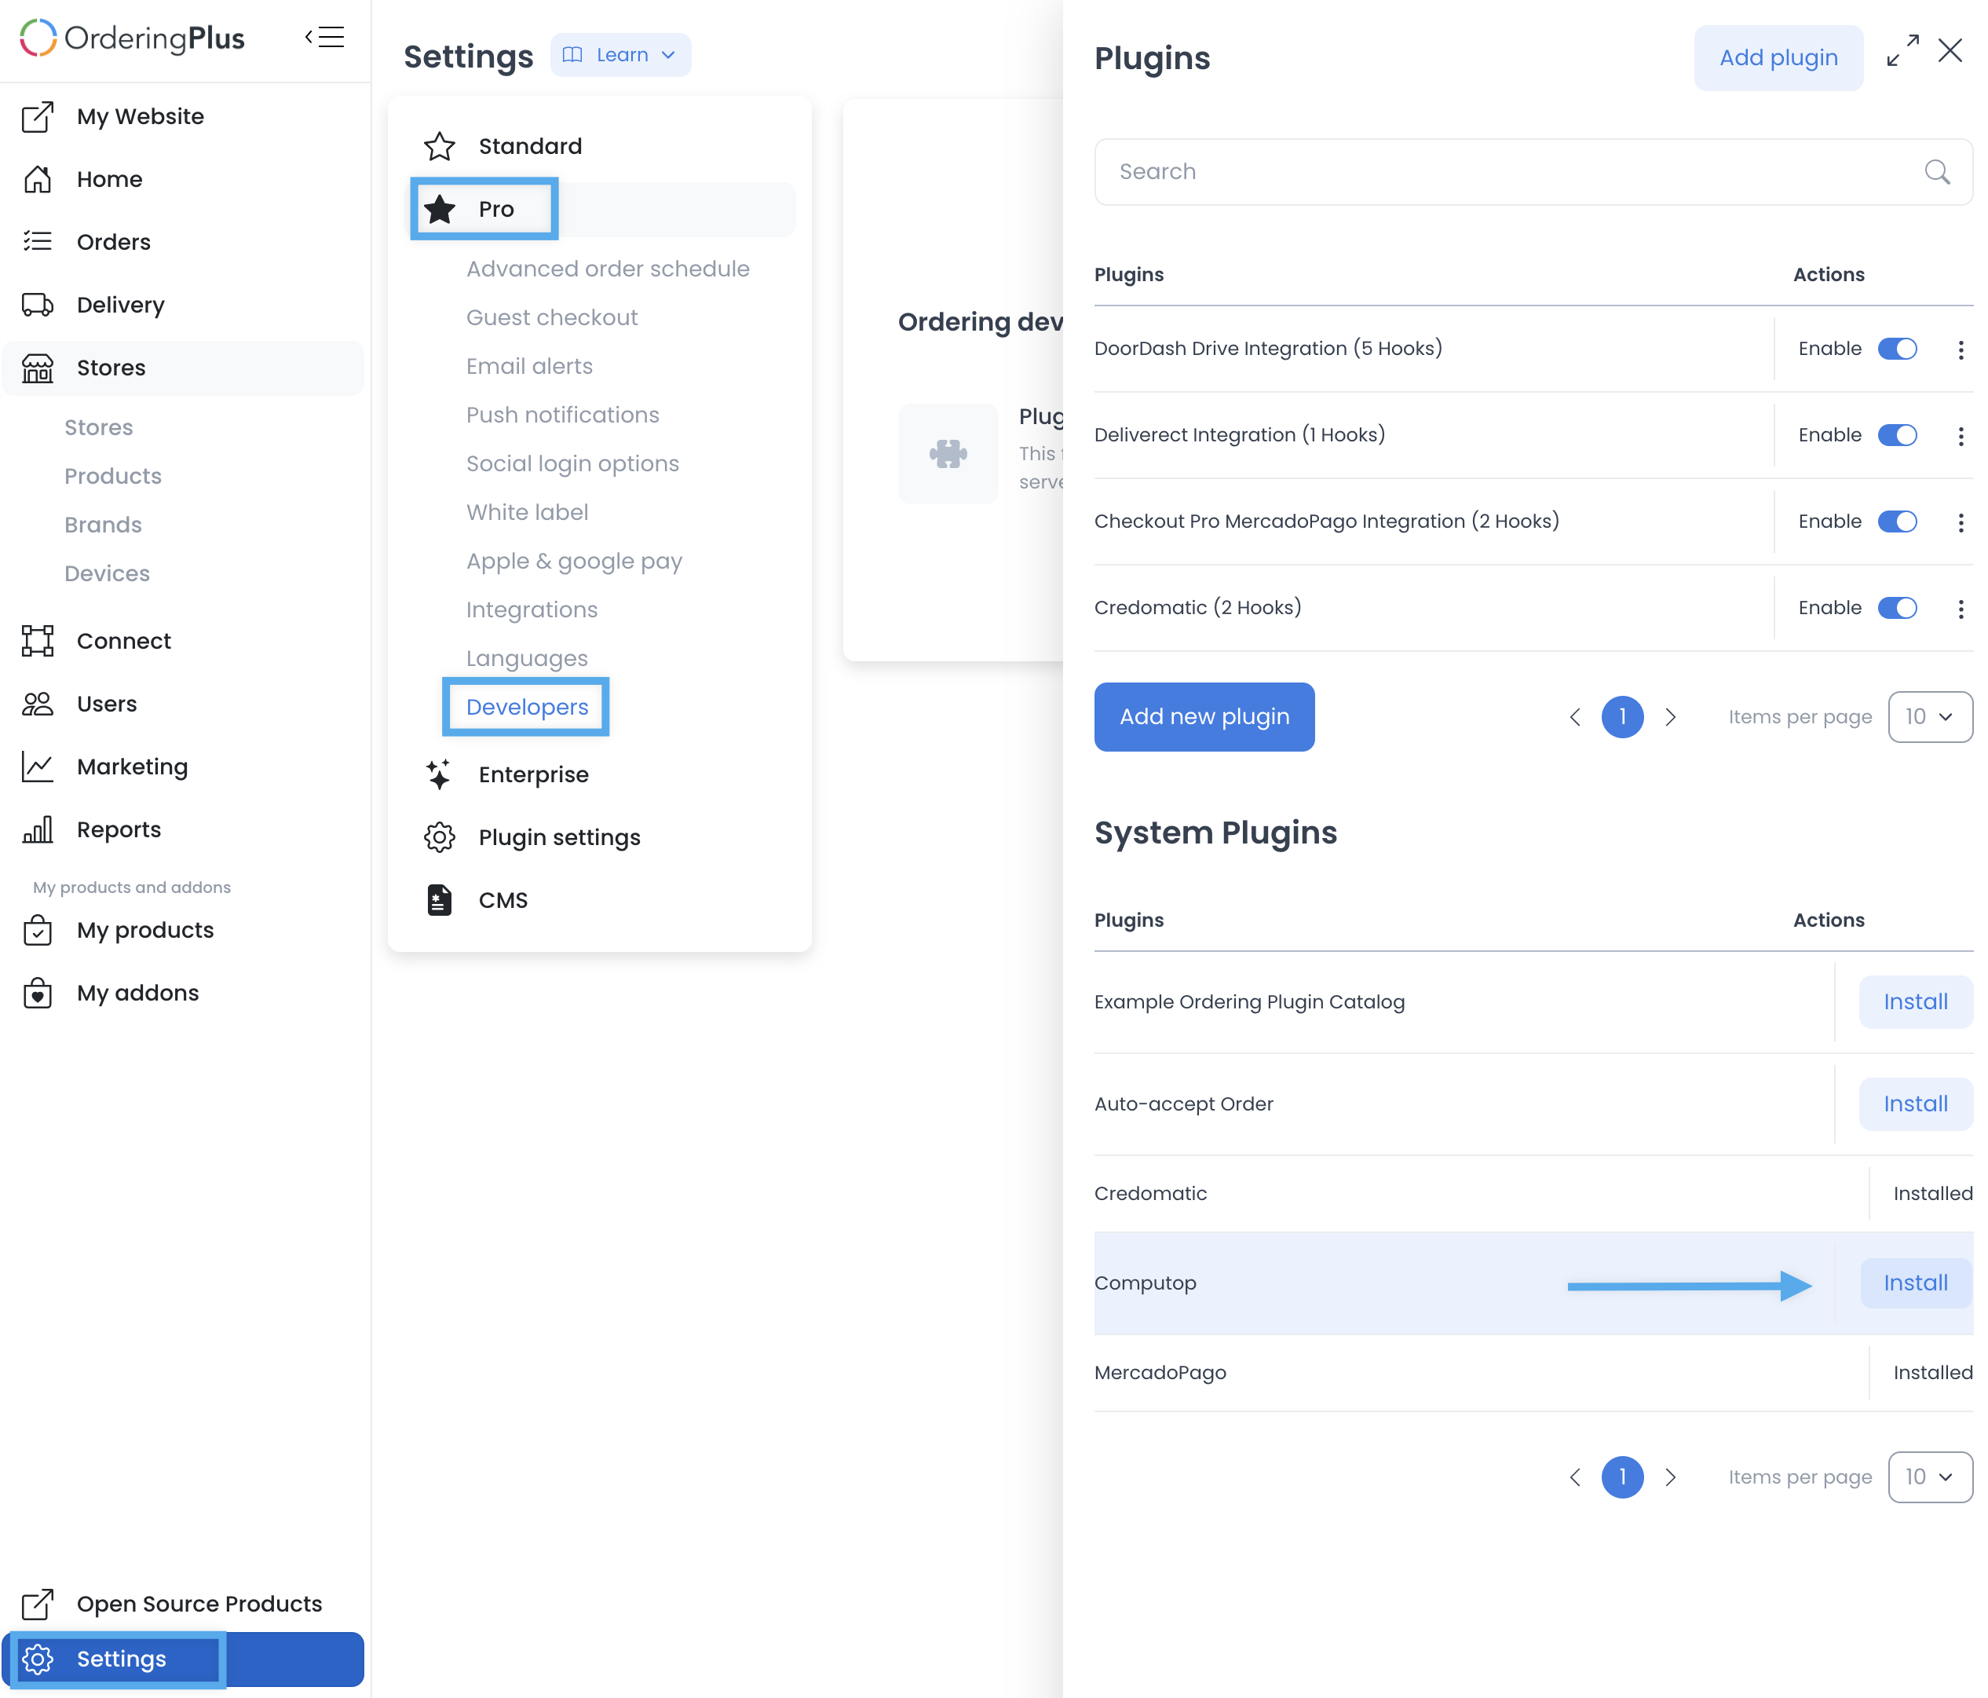Close the Plugins panel

pyautogui.click(x=1950, y=51)
